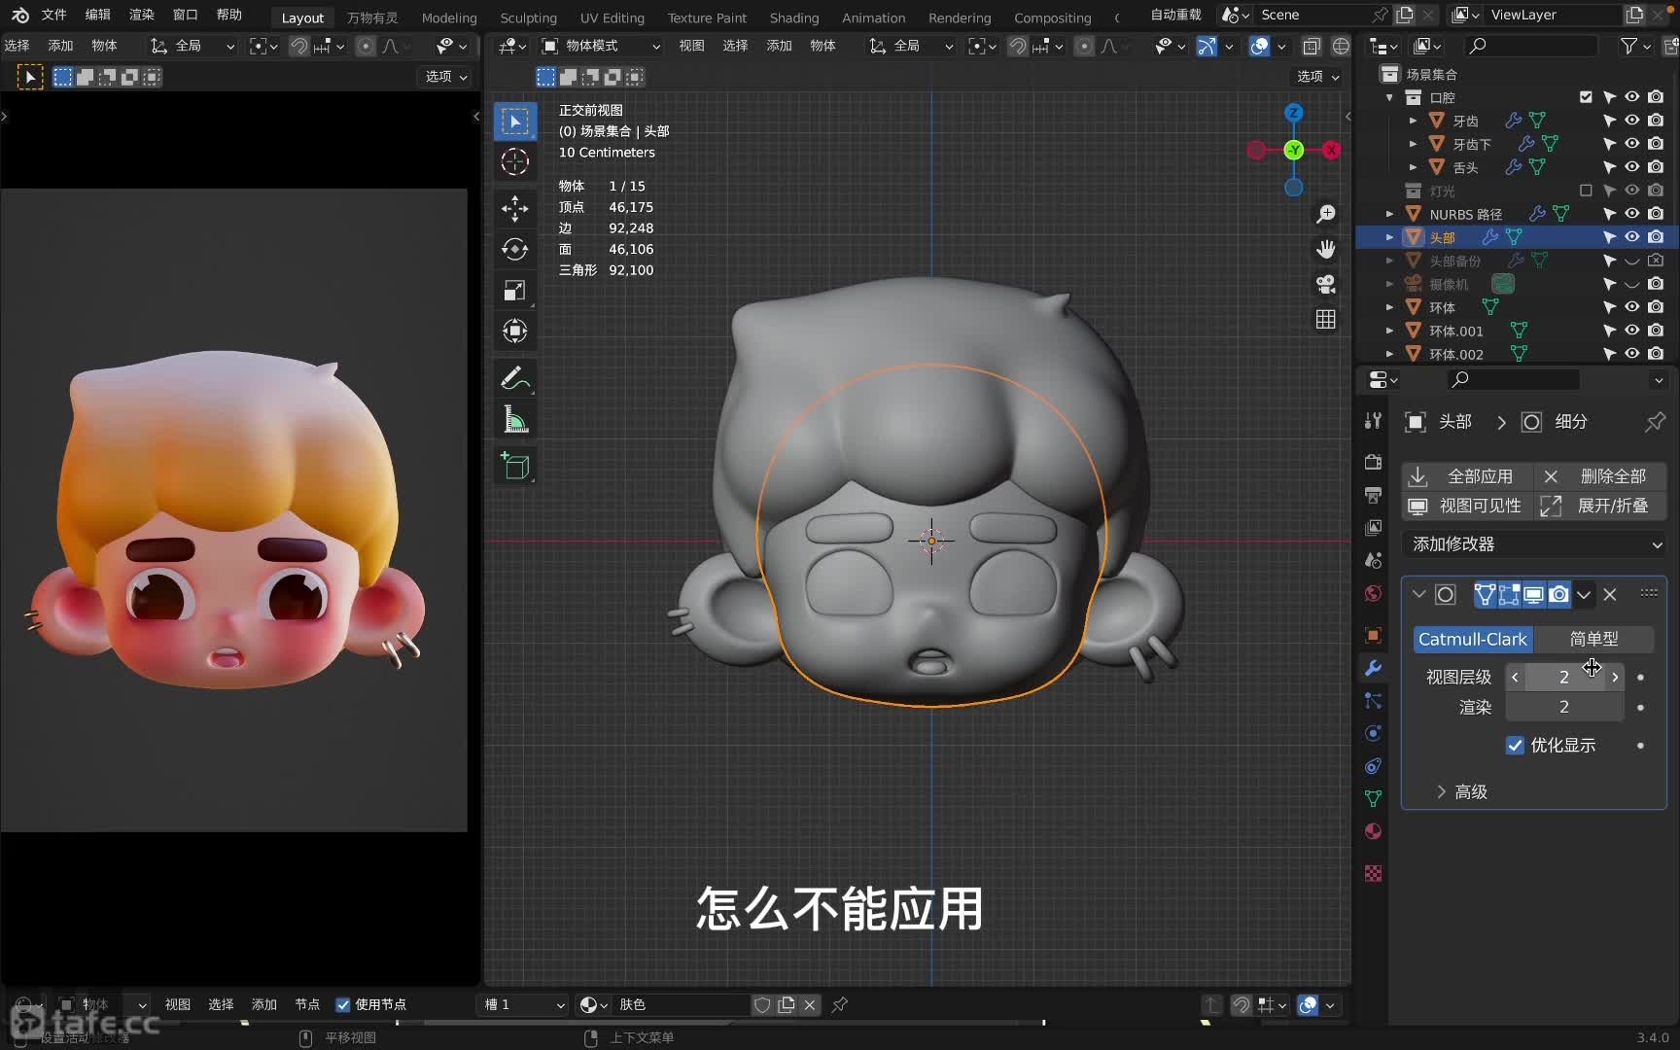Activate the Transform tool
The width and height of the screenshot is (1680, 1050).
click(x=515, y=332)
